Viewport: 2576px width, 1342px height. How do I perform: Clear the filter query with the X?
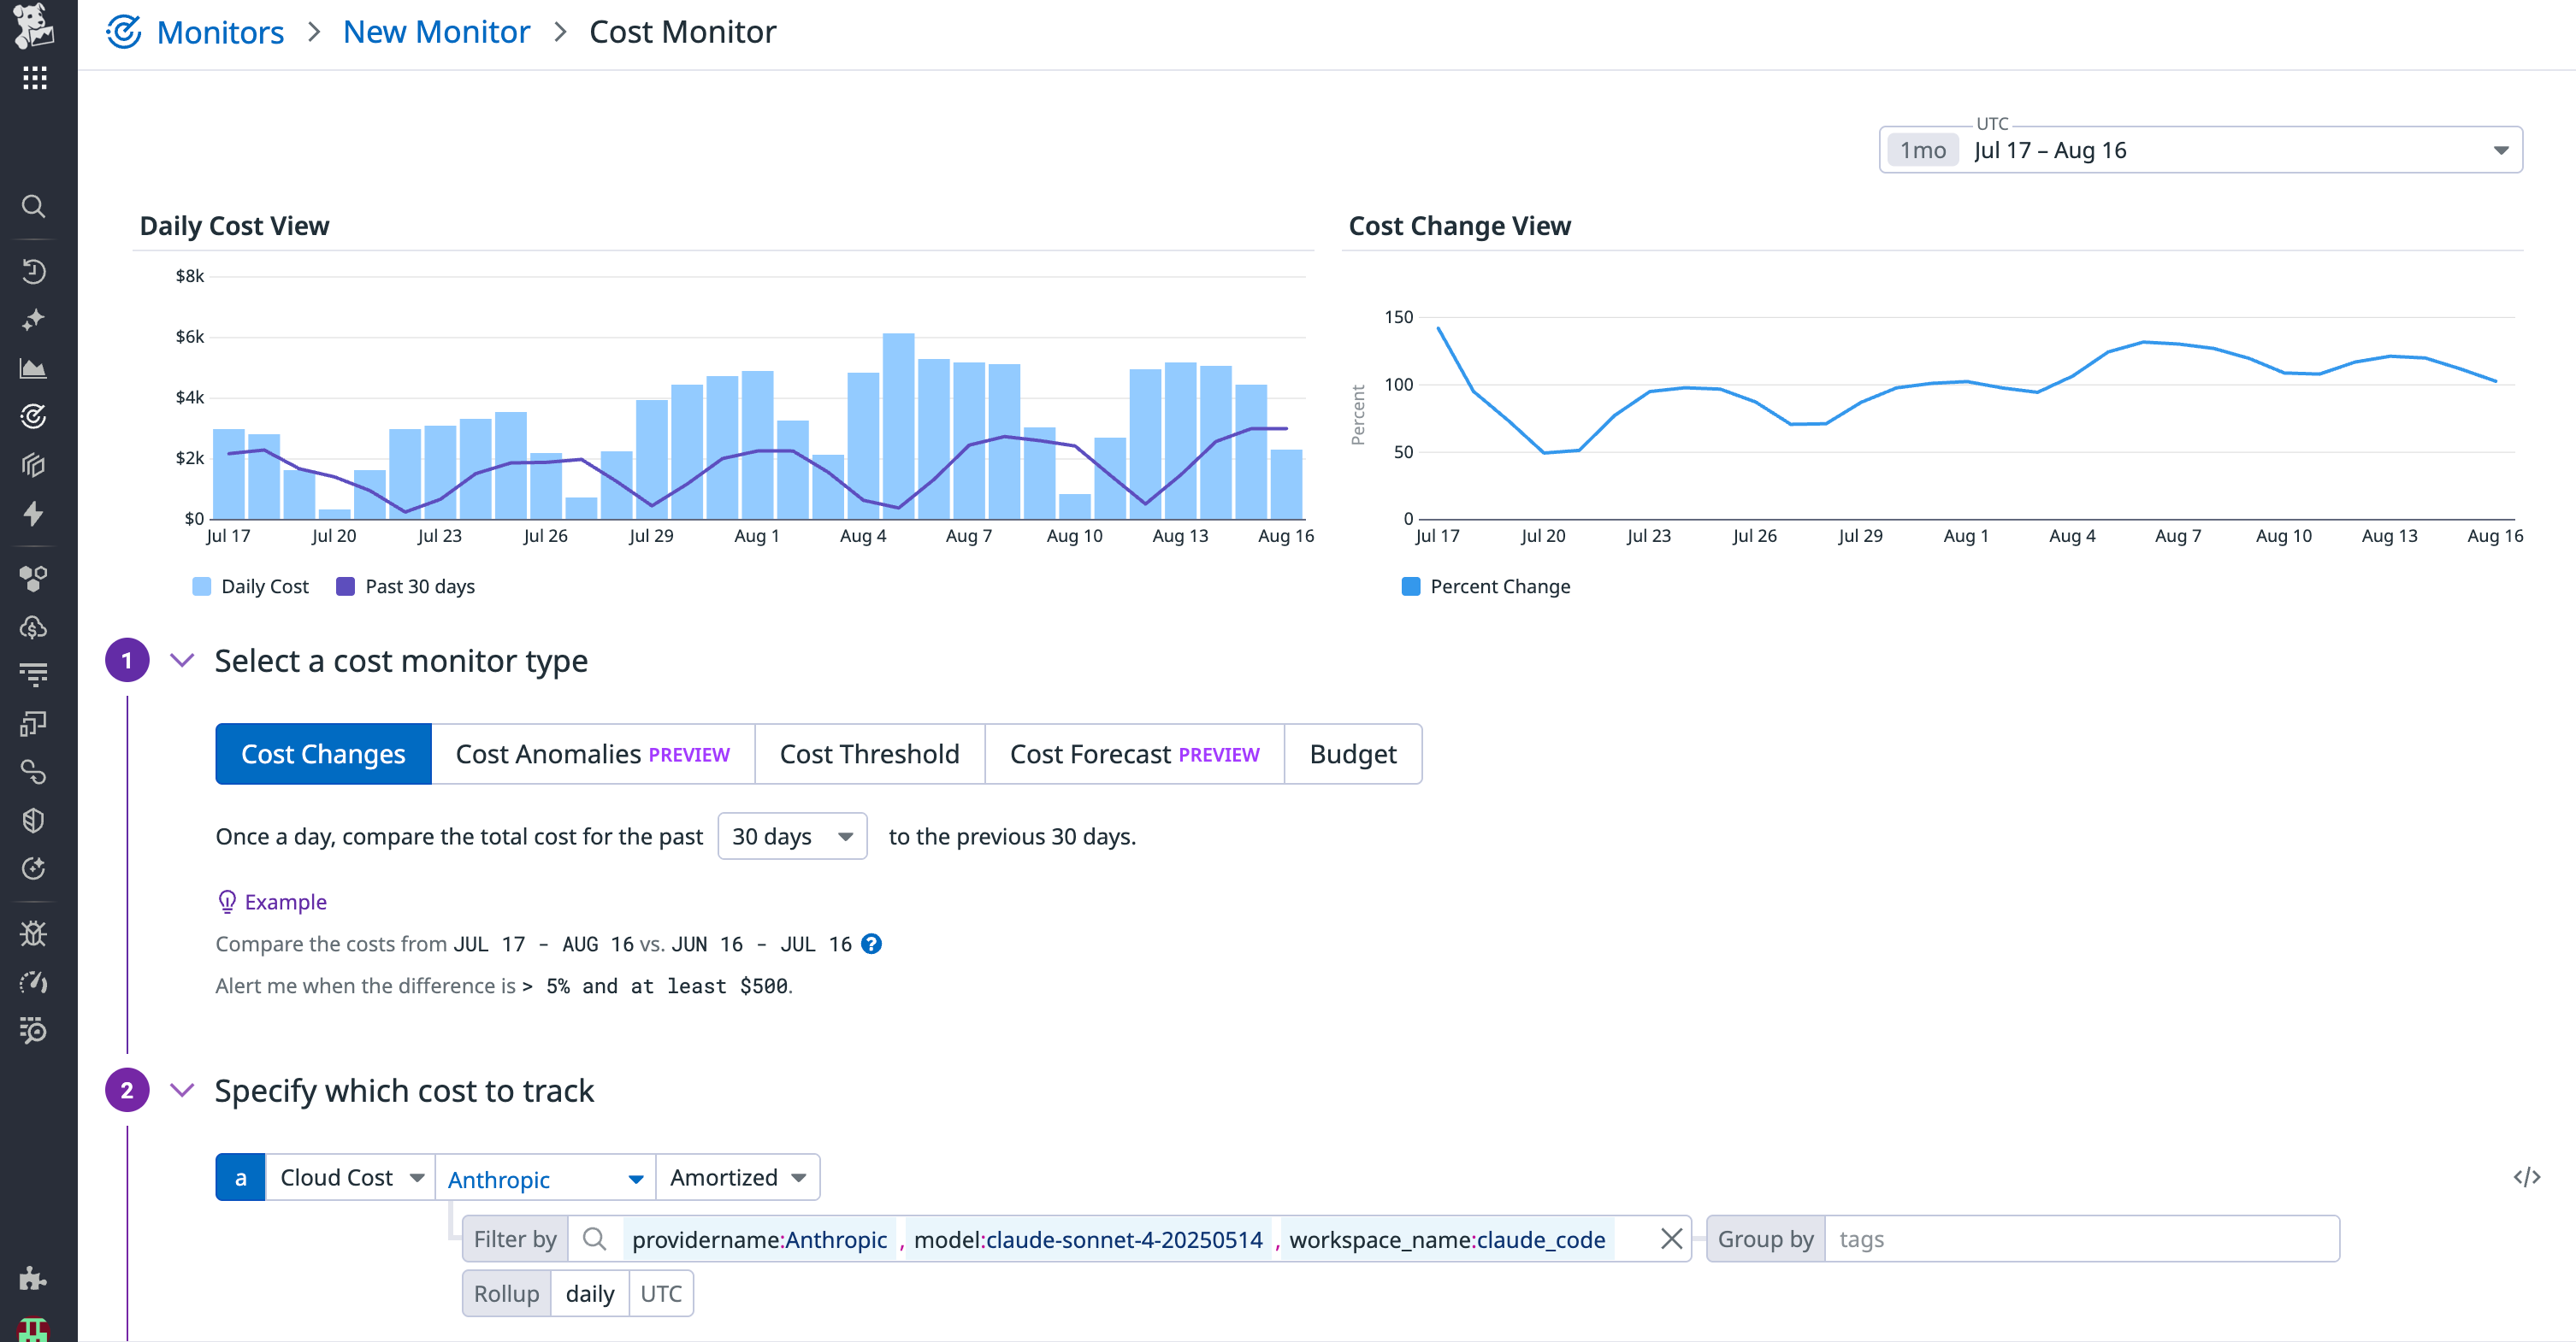pyautogui.click(x=1670, y=1239)
